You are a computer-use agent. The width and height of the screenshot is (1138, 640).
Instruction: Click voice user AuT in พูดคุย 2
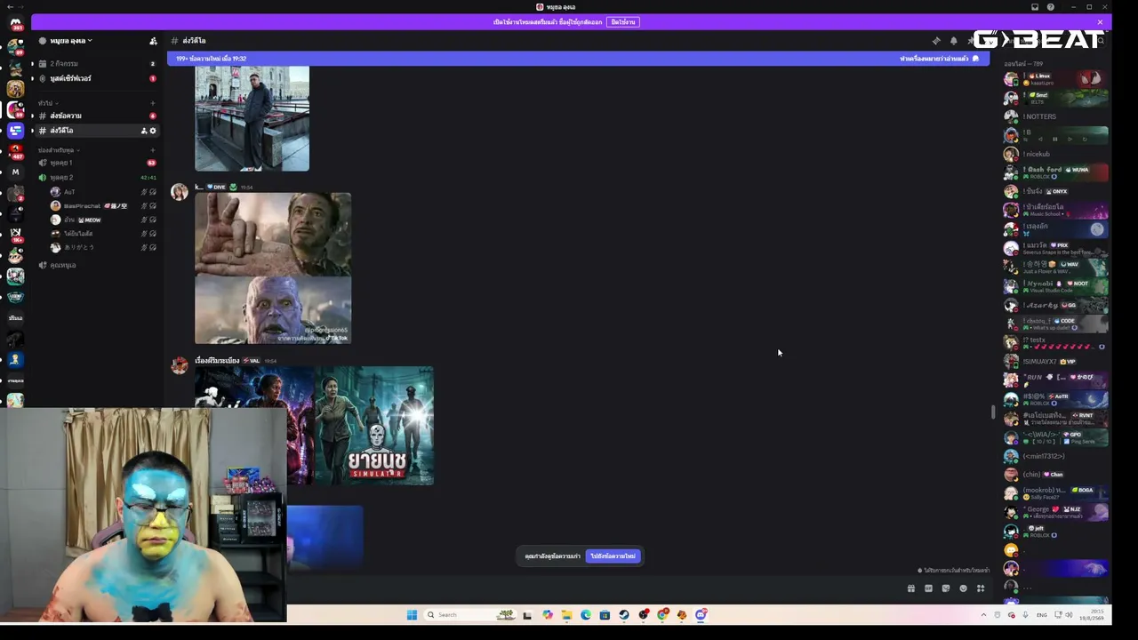pyautogui.click(x=105, y=192)
